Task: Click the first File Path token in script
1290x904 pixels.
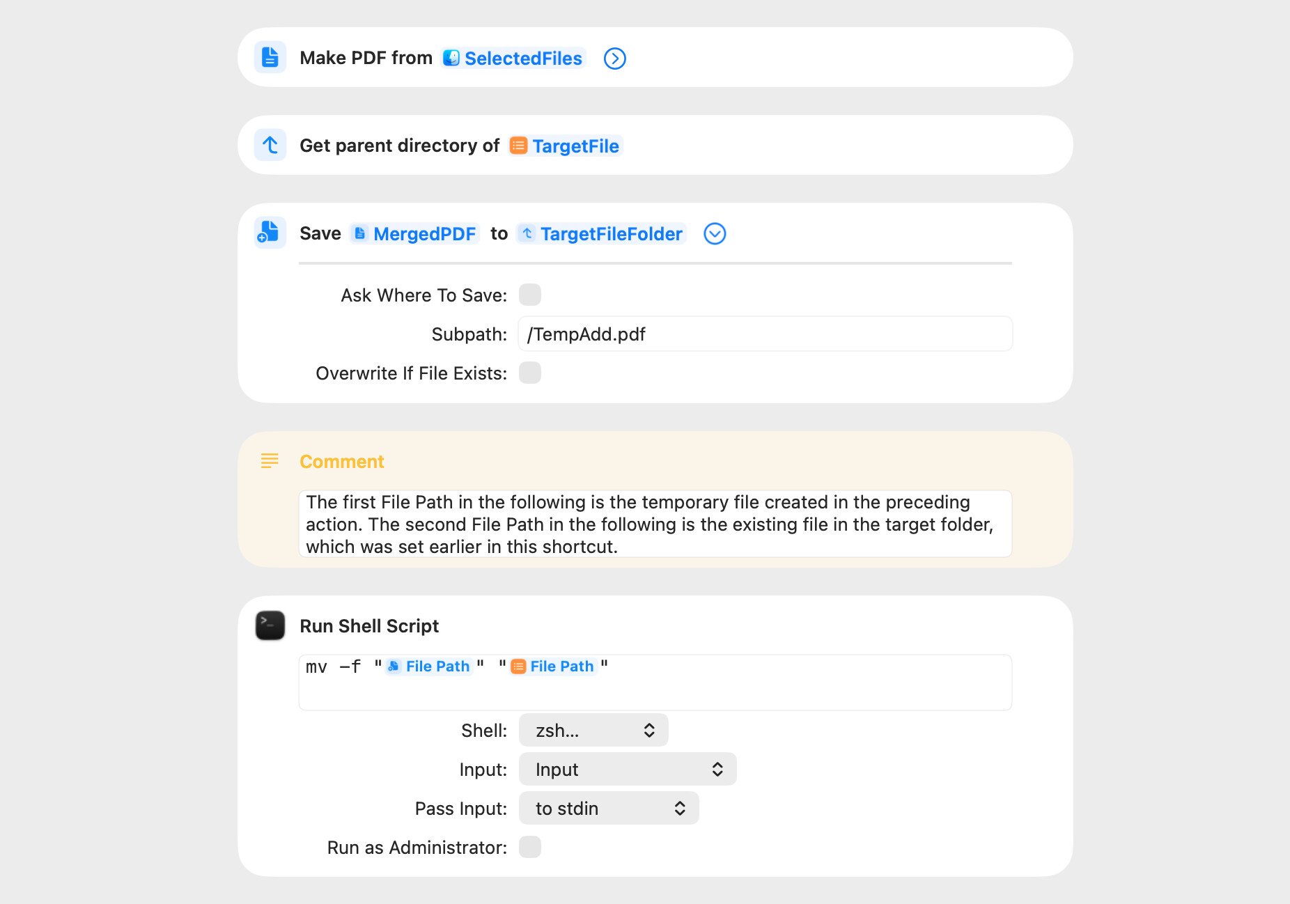Action: (x=429, y=667)
